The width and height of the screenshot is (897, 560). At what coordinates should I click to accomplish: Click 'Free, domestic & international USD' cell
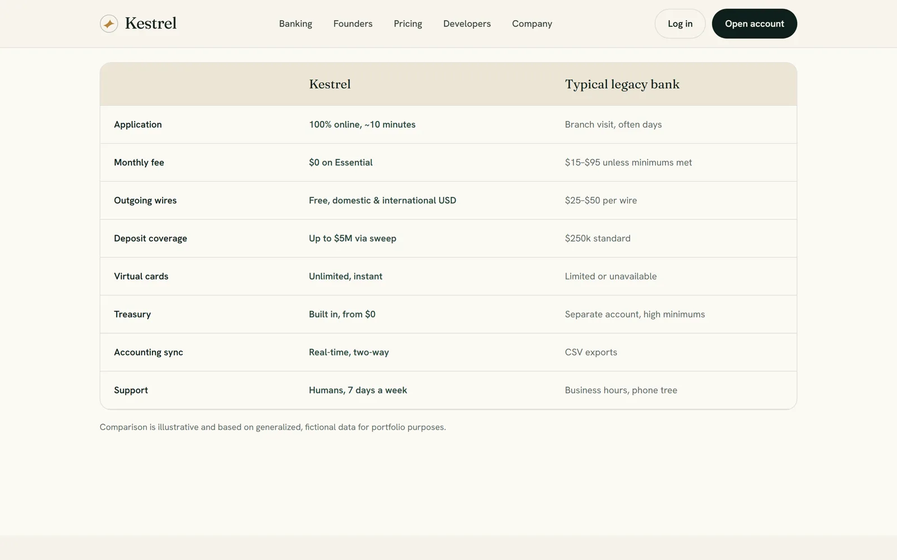pyautogui.click(x=382, y=200)
